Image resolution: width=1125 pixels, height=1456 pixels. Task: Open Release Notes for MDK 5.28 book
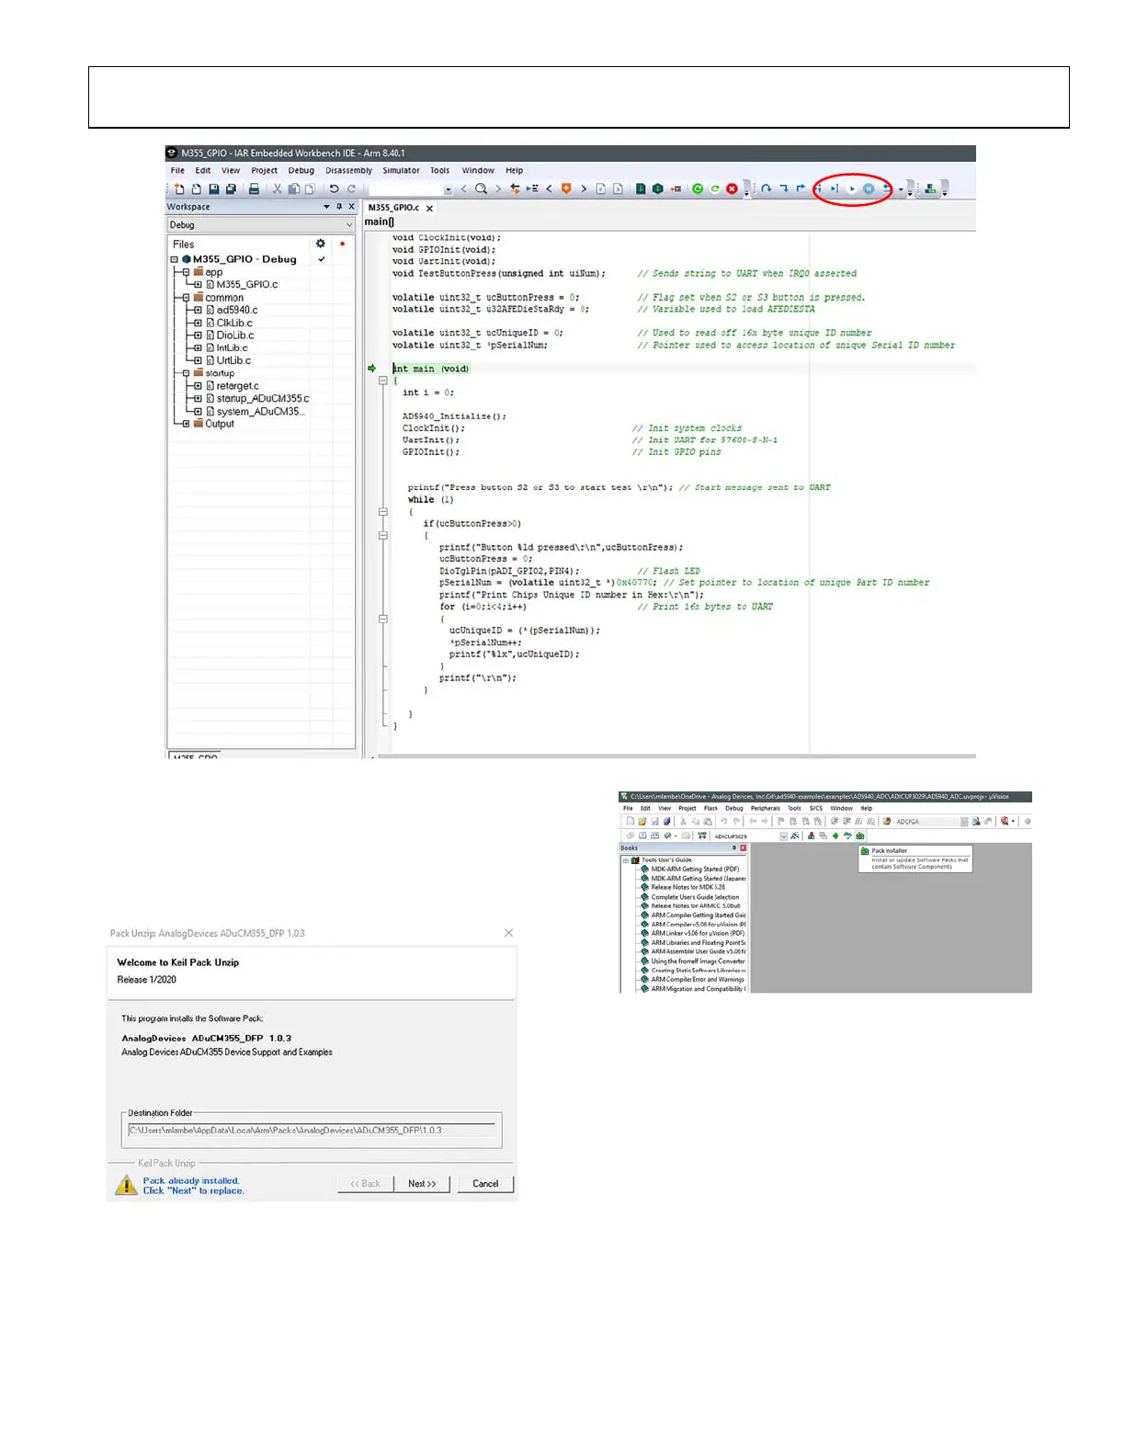[x=687, y=887]
